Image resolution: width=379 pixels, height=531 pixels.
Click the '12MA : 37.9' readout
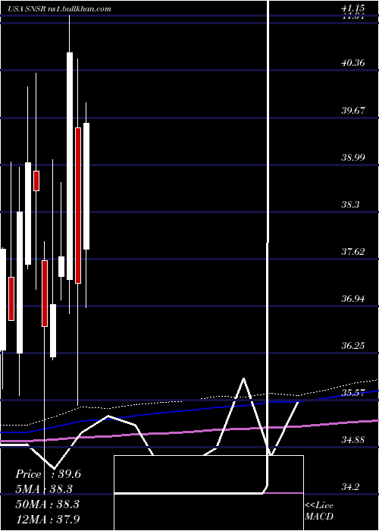coord(47,519)
